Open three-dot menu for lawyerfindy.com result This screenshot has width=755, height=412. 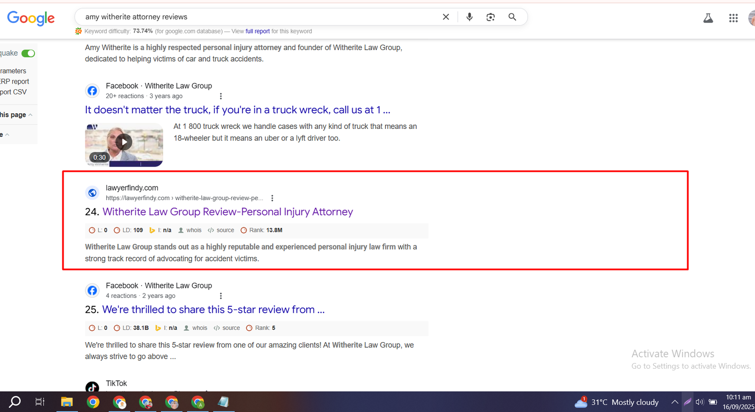272,198
